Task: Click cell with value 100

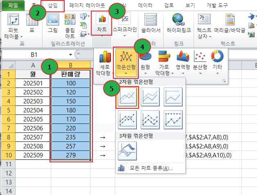Action: 71,83
